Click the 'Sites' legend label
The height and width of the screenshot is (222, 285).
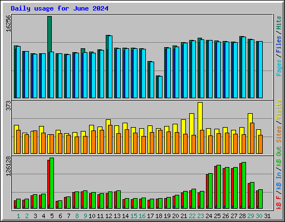click(x=279, y=134)
